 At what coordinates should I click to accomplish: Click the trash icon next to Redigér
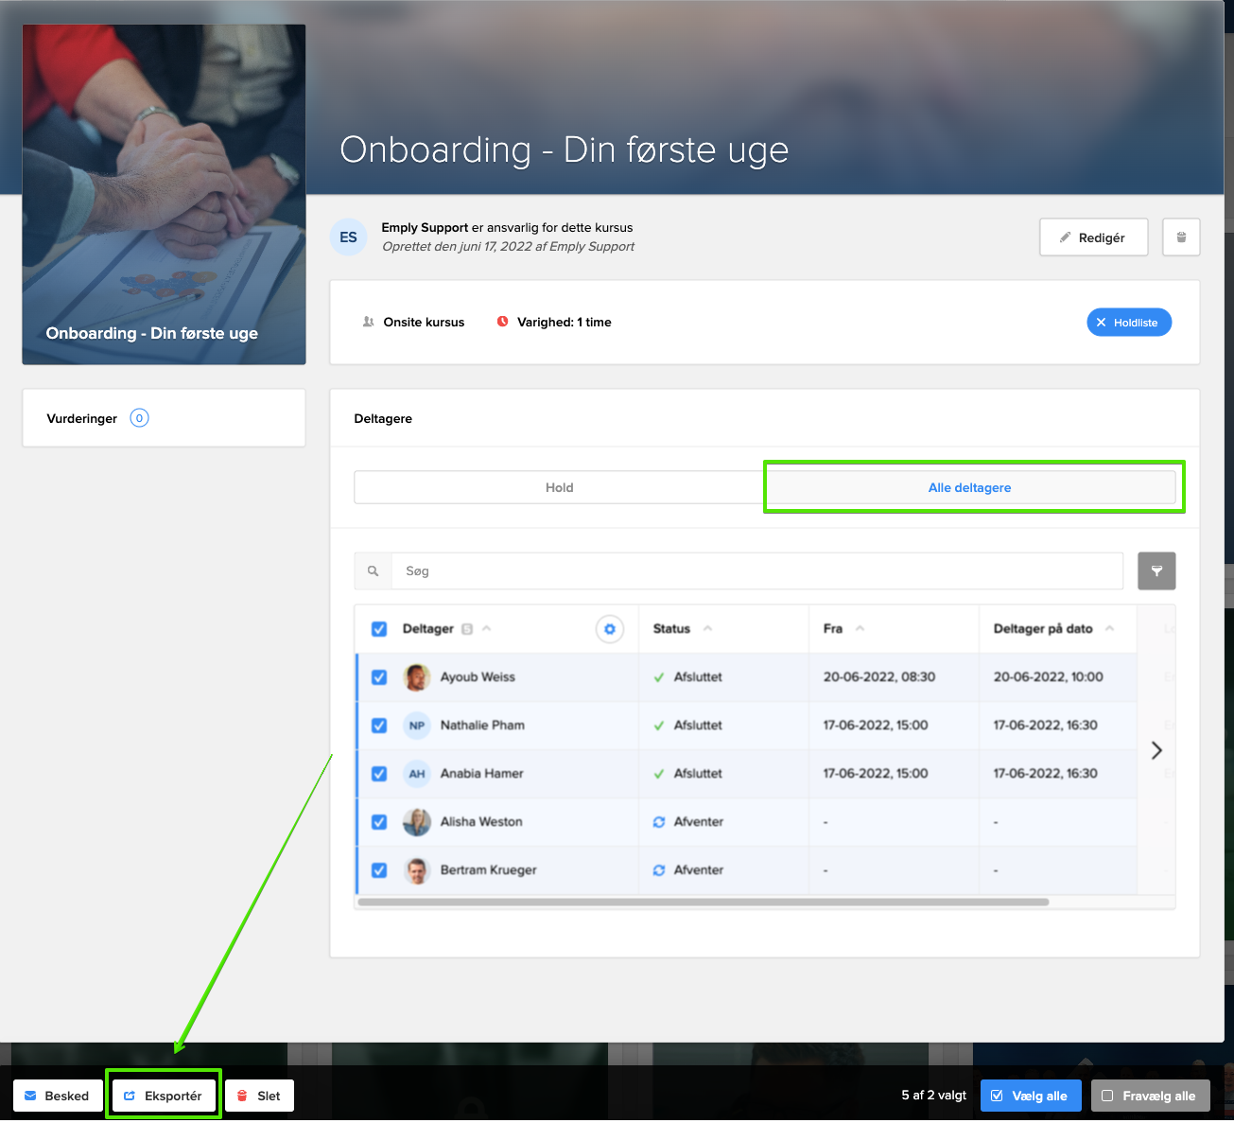click(x=1181, y=237)
